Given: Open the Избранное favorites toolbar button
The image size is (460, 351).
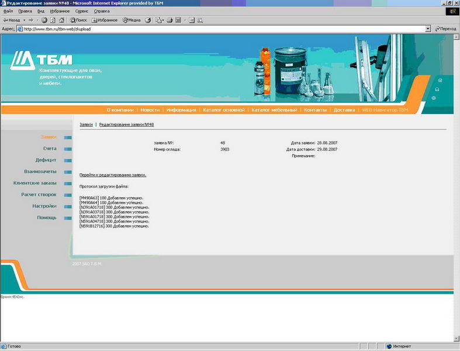Looking at the screenshot, I should pos(105,20).
